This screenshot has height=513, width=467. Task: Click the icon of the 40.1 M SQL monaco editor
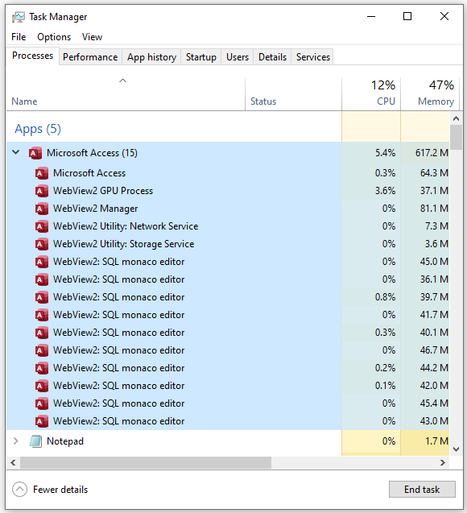(x=42, y=333)
